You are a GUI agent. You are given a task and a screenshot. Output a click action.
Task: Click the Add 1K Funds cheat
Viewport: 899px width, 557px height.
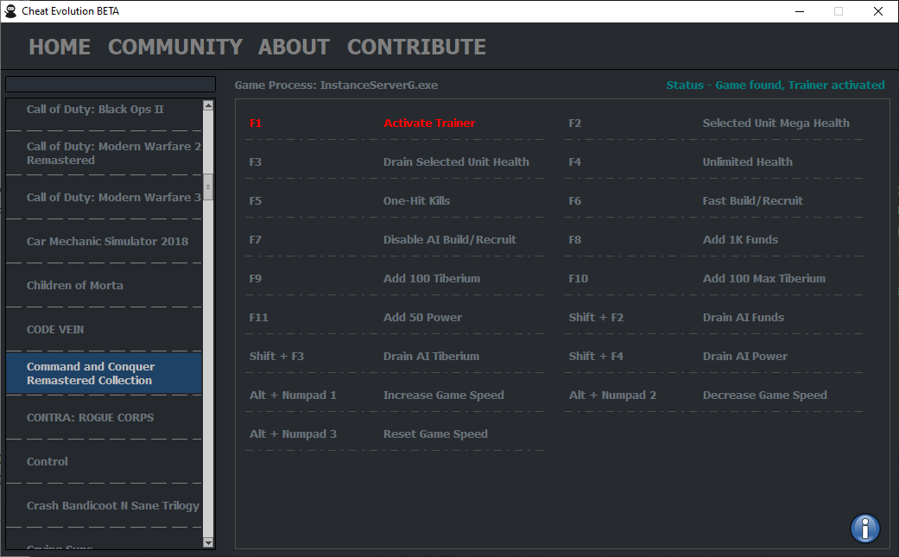tap(740, 240)
